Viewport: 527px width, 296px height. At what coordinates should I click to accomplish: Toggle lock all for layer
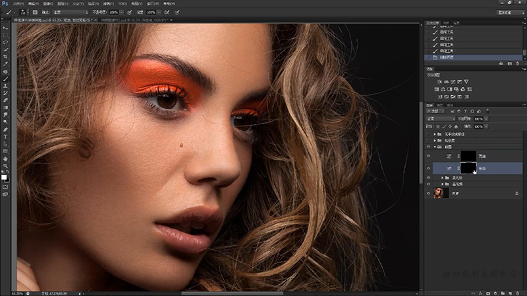click(x=456, y=126)
